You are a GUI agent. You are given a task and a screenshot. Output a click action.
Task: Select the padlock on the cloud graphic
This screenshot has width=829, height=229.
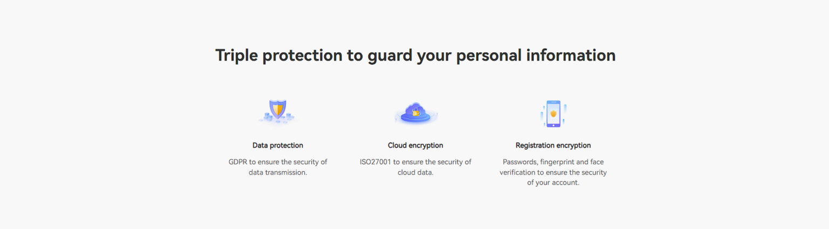click(x=416, y=112)
